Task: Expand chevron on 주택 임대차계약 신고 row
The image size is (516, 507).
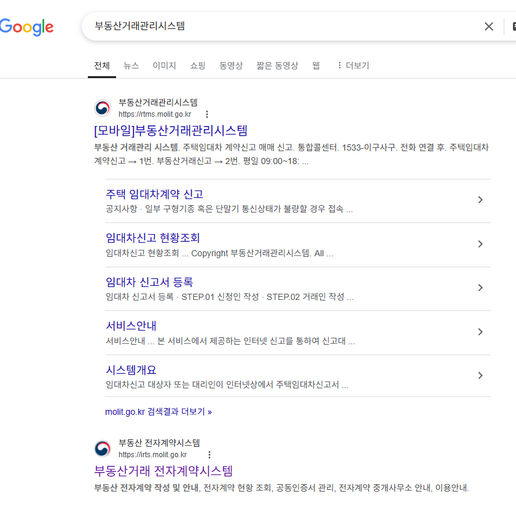Action: pyautogui.click(x=480, y=200)
